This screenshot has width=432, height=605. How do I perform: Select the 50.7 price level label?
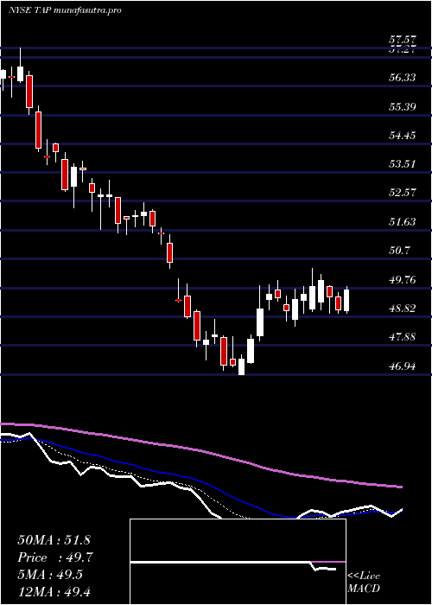pos(399,251)
